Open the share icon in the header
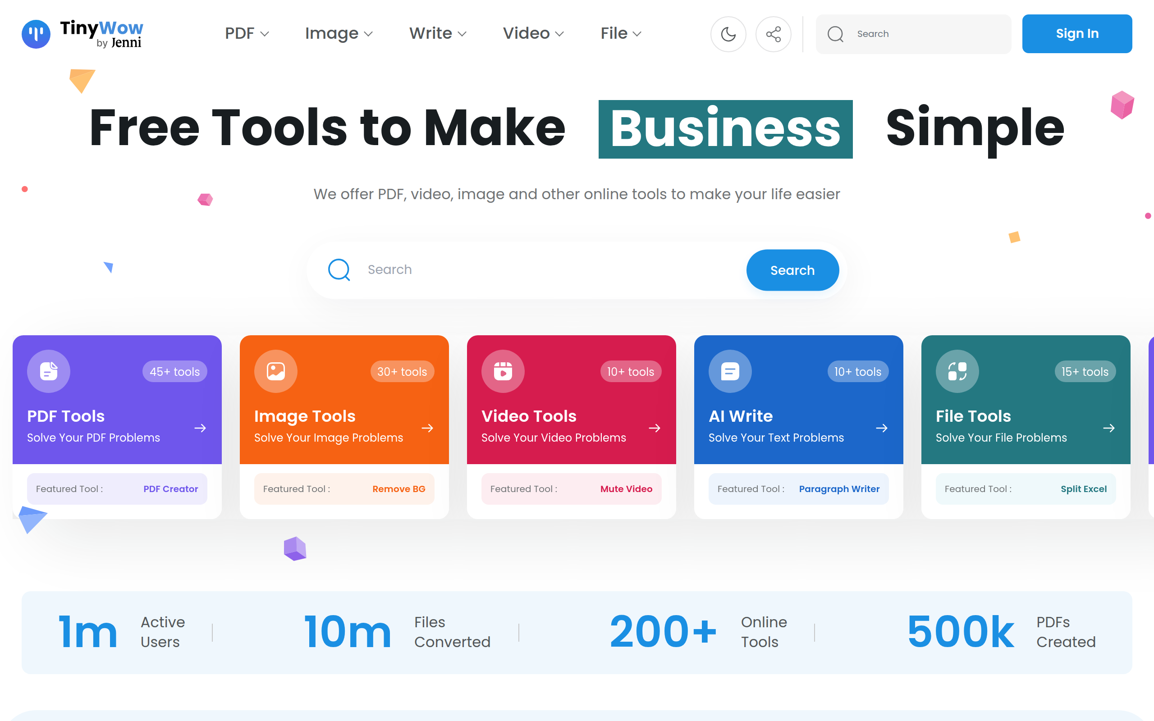Screen dimensions: 1154x721 click(x=774, y=34)
